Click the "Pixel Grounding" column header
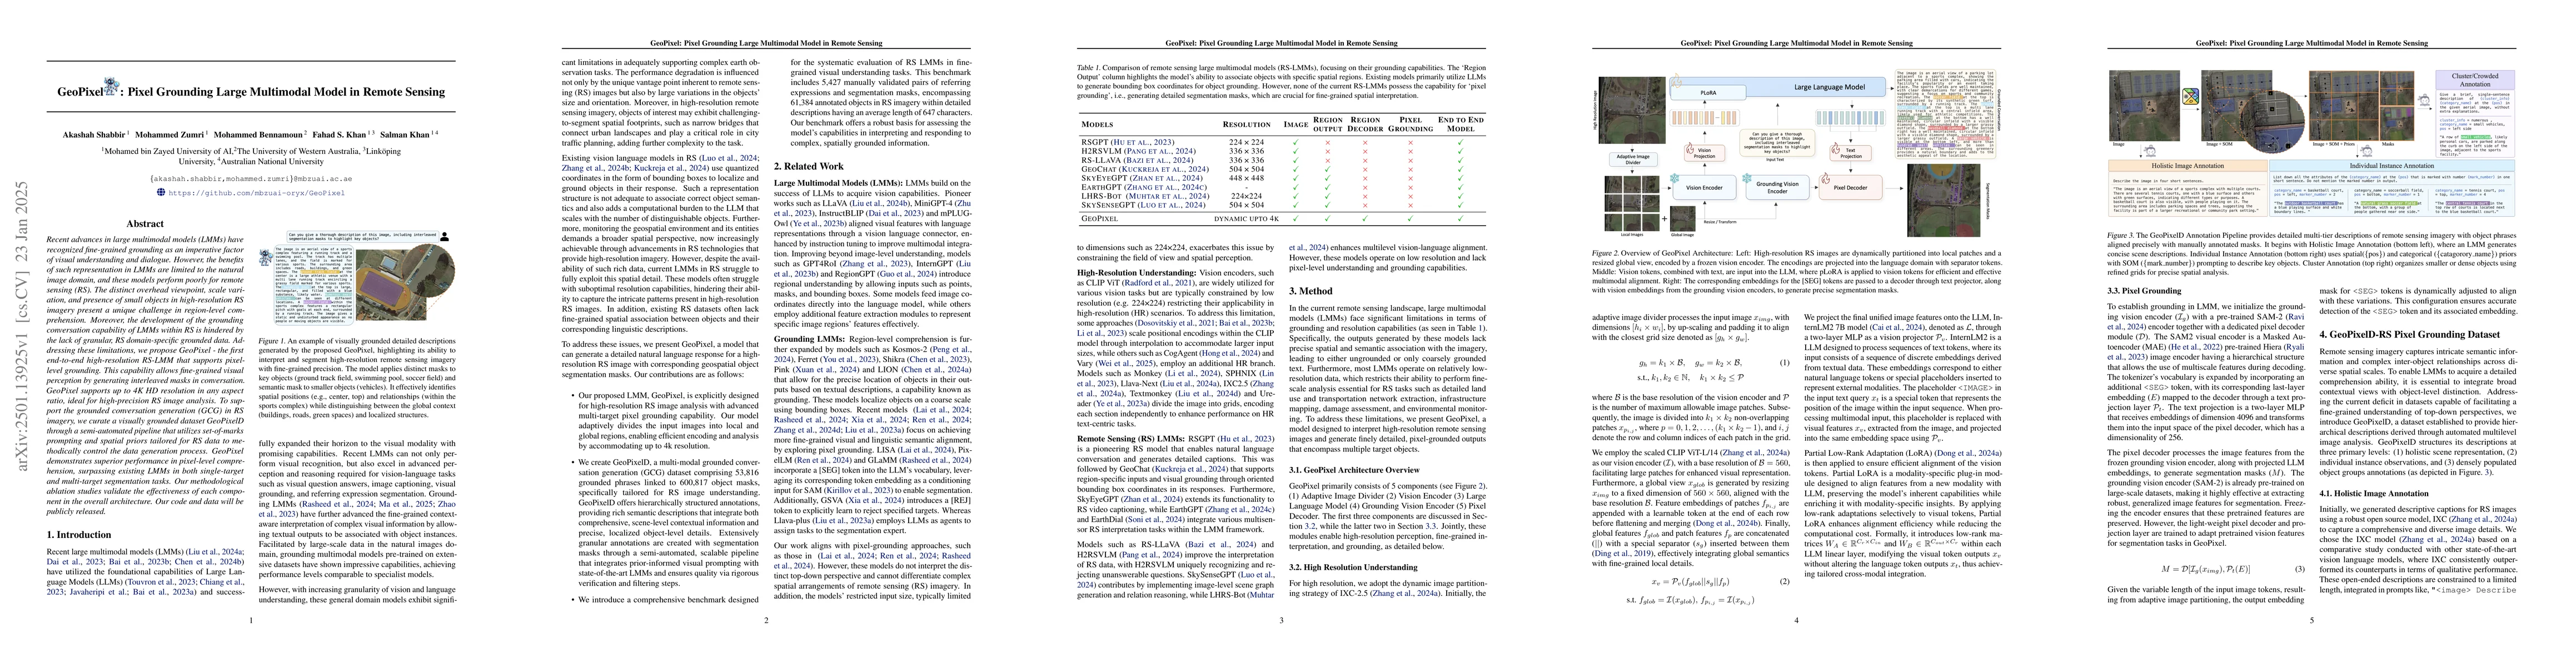The height and width of the screenshot is (667, 2576). [1411, 125]
